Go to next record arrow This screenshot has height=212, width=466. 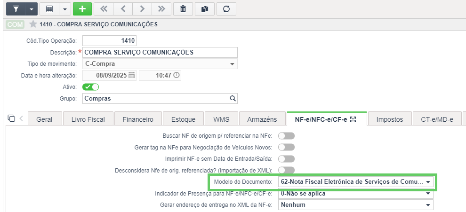(x=142, y=9)
